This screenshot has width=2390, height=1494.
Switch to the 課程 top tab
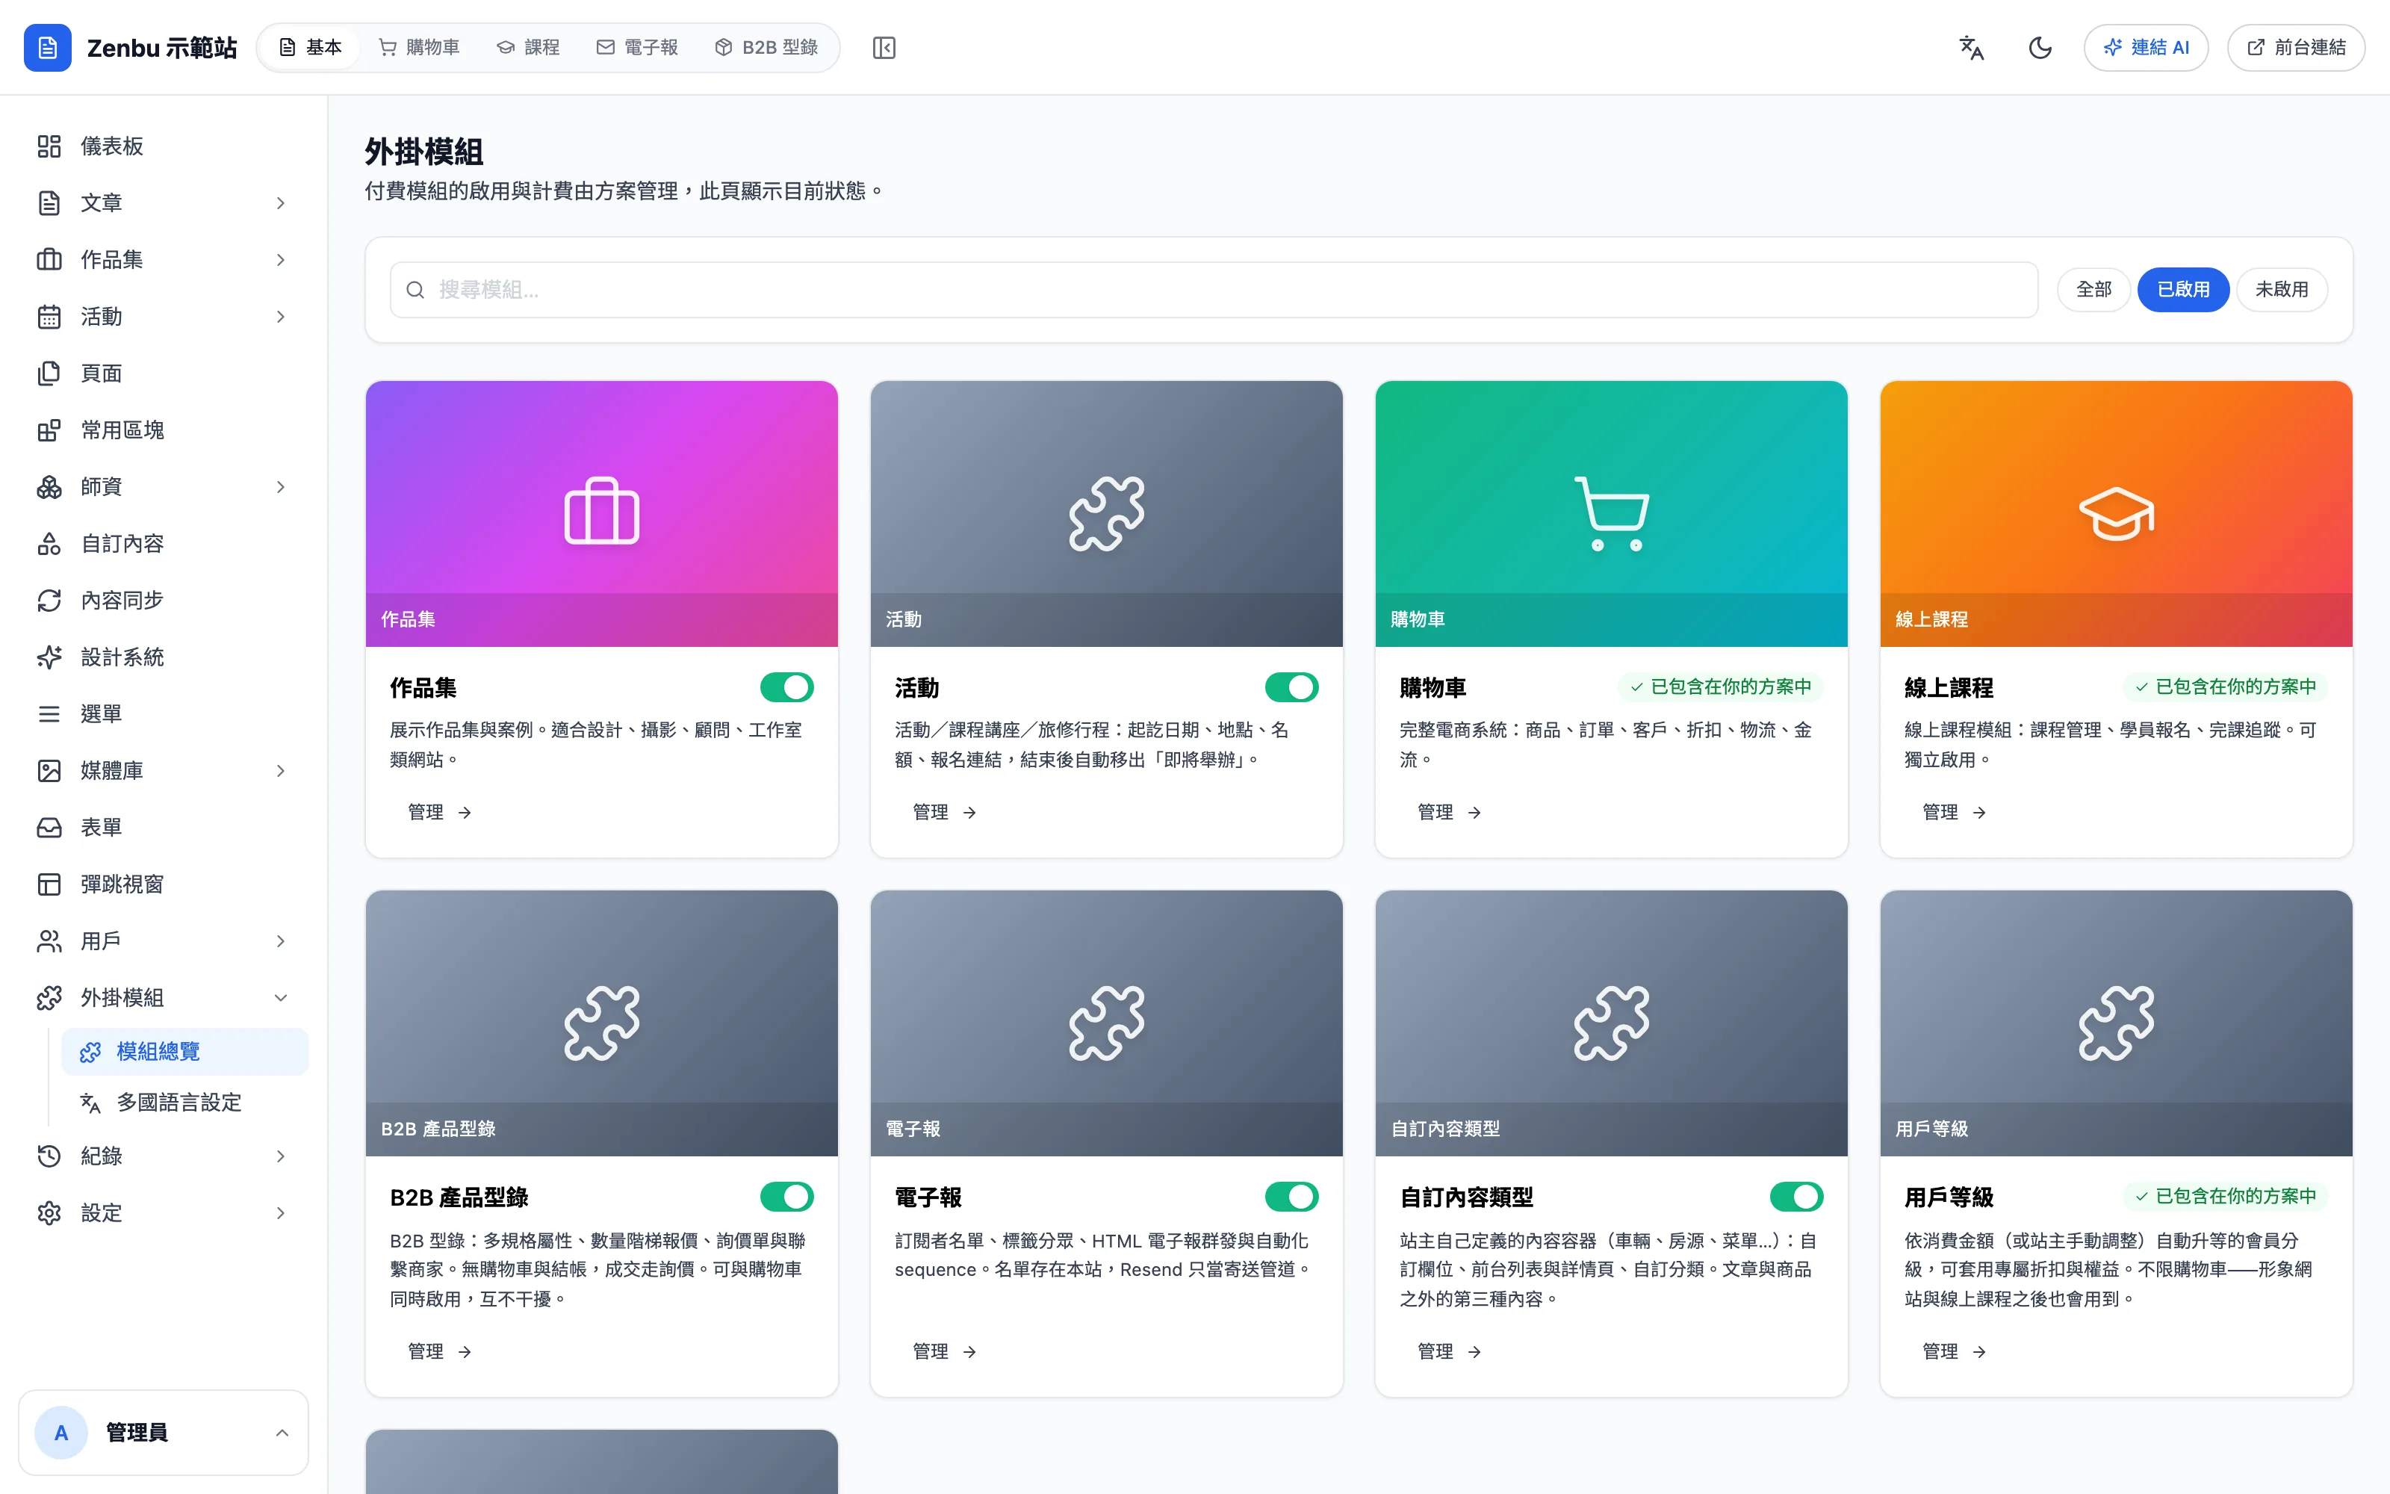(x=528, y=47)
